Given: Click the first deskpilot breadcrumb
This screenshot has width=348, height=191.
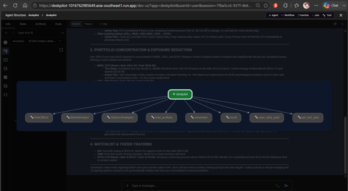Looking at the screenshot, I should click(34, 15).
